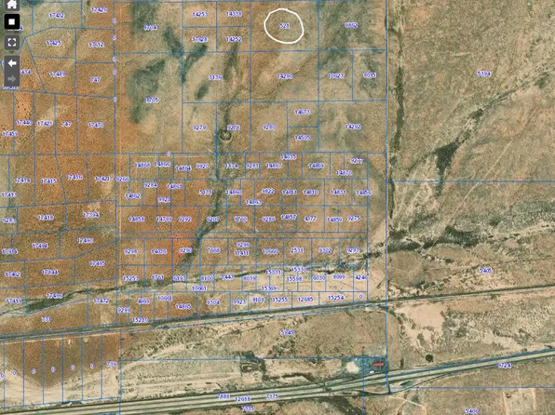Select parcel labeled 17432
Screen dimensions: 555x415
56,16
